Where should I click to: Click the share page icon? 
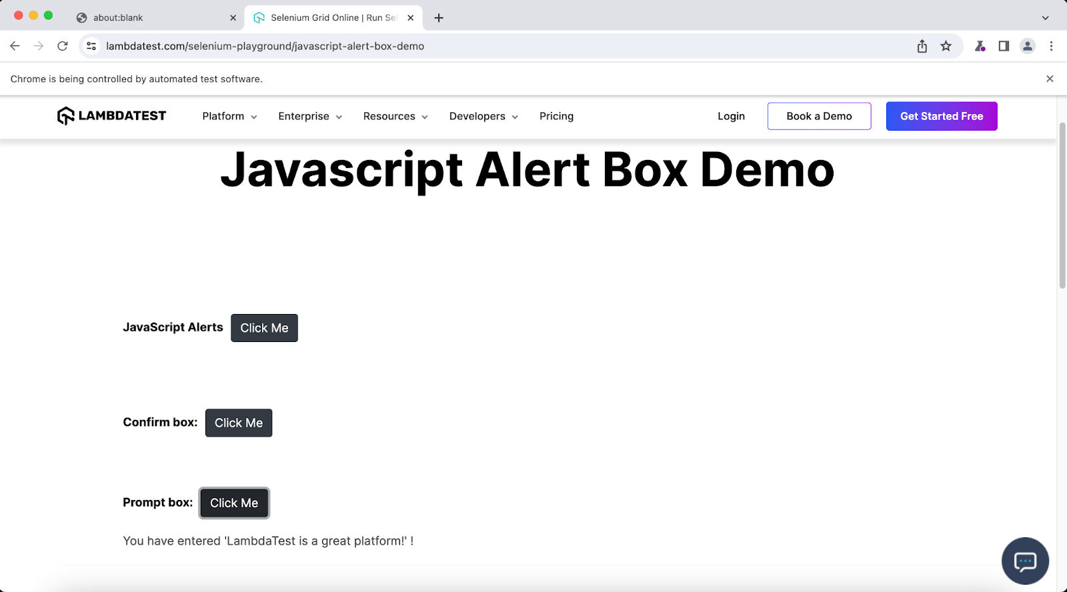click(922, 46)
